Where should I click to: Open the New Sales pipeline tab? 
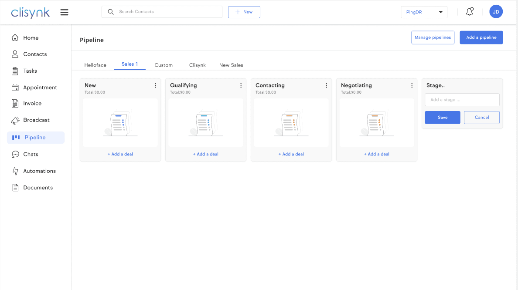tap(231, 65)
